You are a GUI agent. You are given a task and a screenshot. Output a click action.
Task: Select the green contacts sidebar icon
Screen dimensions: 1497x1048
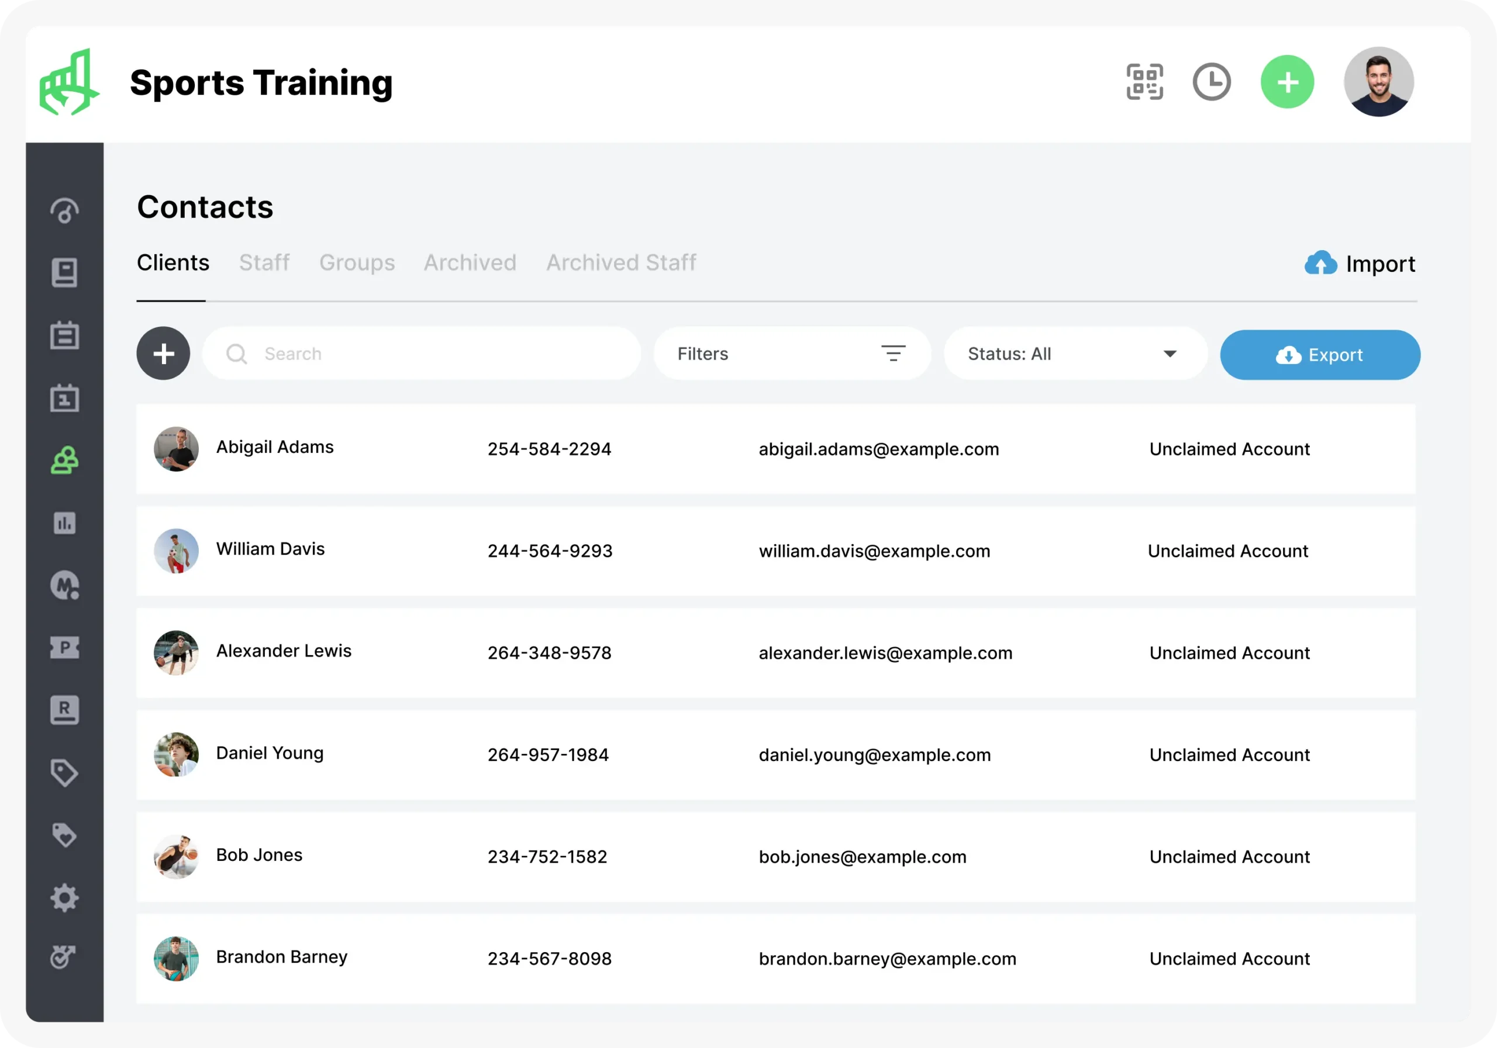click(64, 460)
